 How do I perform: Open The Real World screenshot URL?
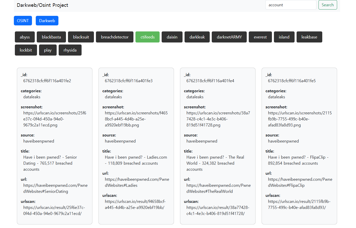pyautogui.click(x=218, y=119)
